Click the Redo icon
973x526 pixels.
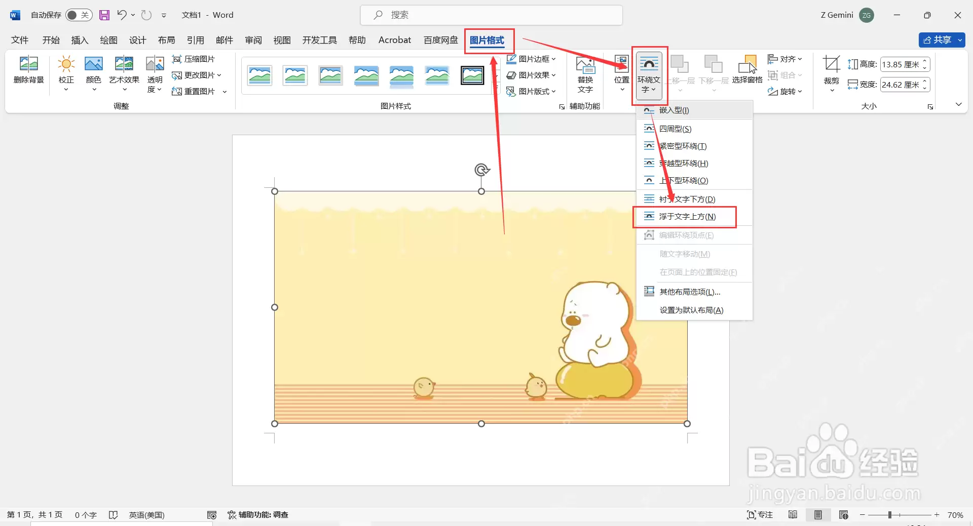tap(146, 15)
